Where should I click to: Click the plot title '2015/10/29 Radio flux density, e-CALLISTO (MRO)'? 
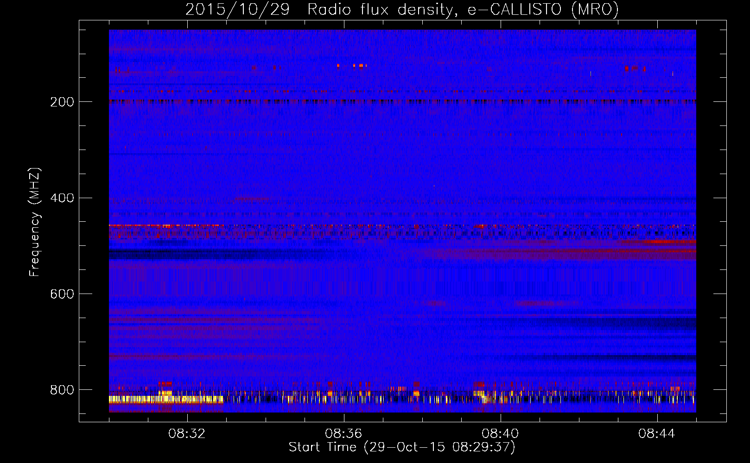click(402, 9)
